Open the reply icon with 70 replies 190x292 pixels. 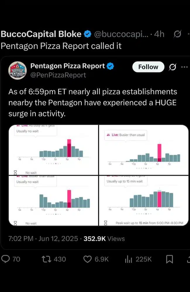click(x=6, y=259)
